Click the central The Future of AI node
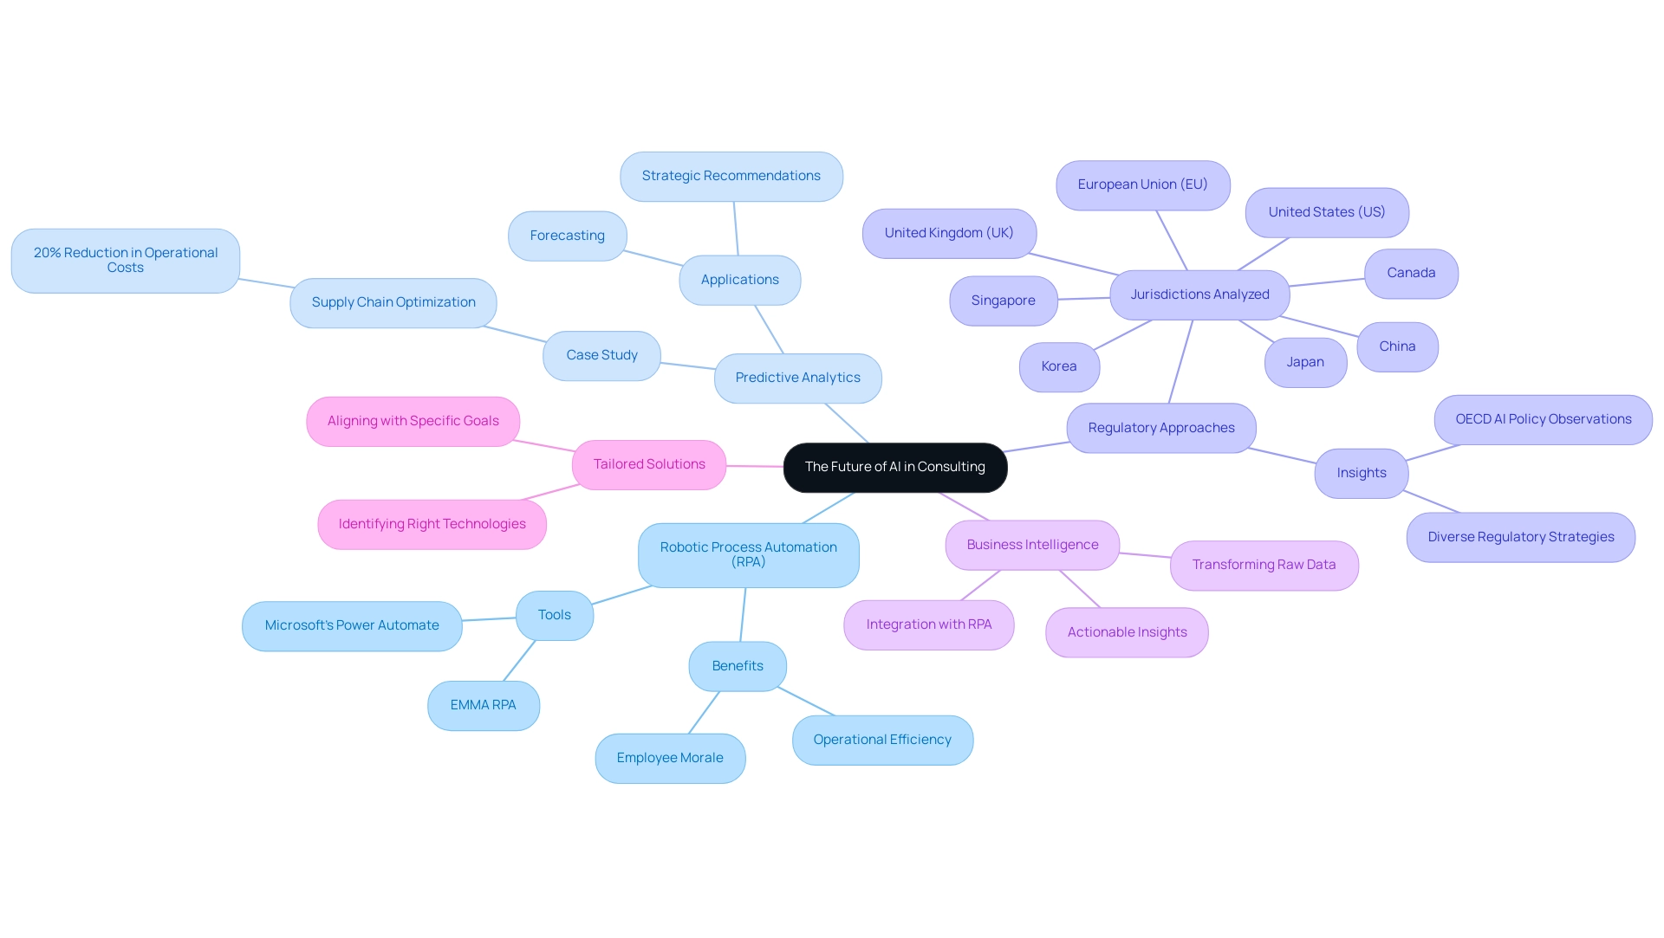 (x=895, y=466)
